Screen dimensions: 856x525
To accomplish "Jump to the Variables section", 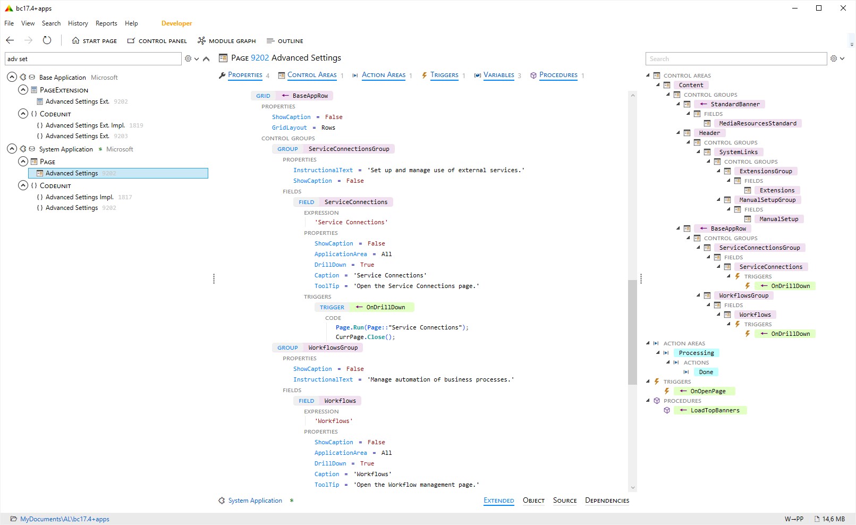I will [499, 75].
